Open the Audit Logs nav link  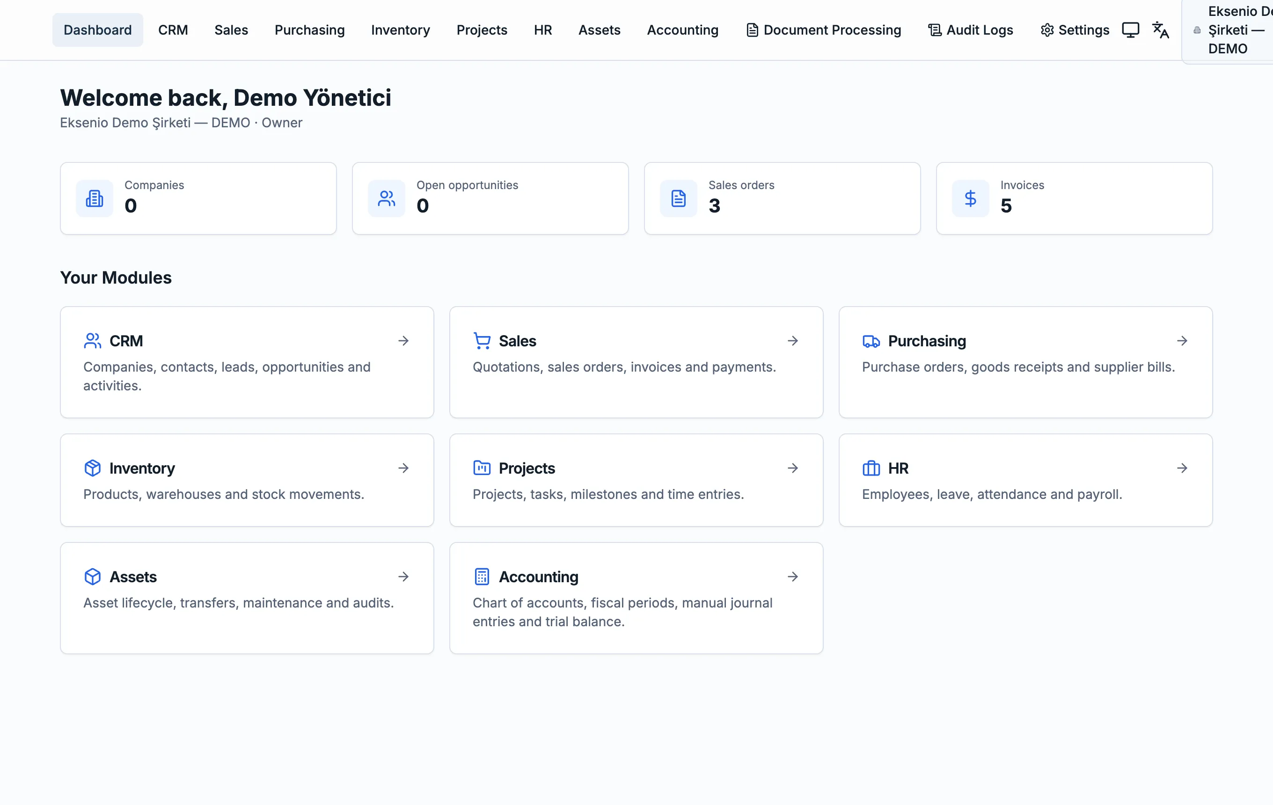pyautogui.click(x=971, y=30)
